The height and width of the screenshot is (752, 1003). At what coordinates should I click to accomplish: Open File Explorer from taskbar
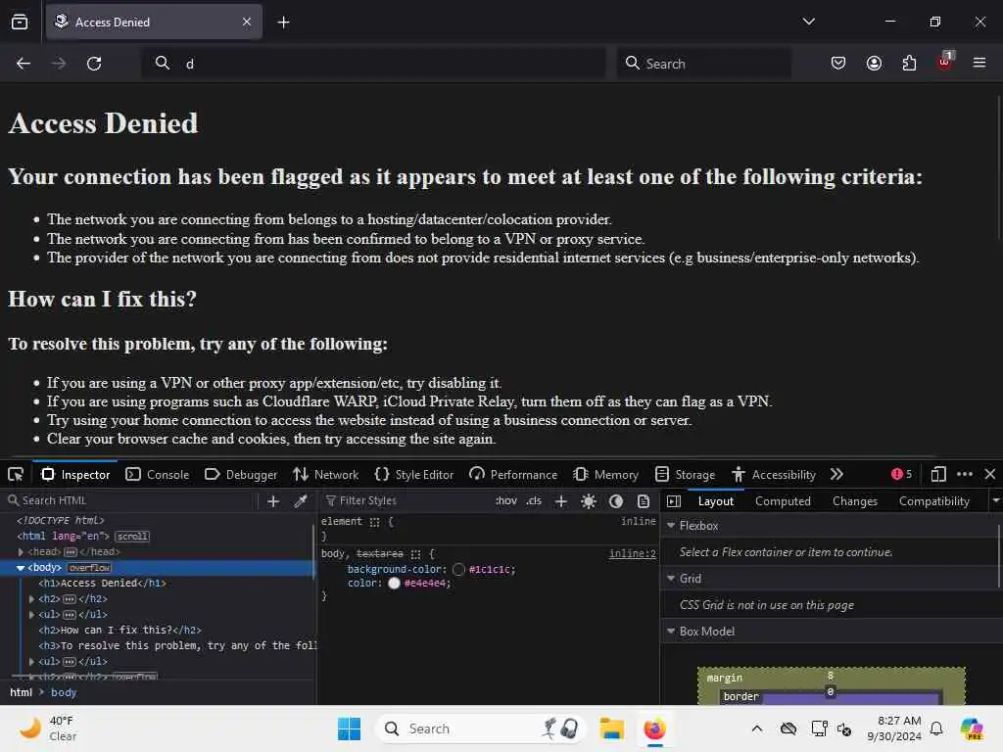pos(611,728)
